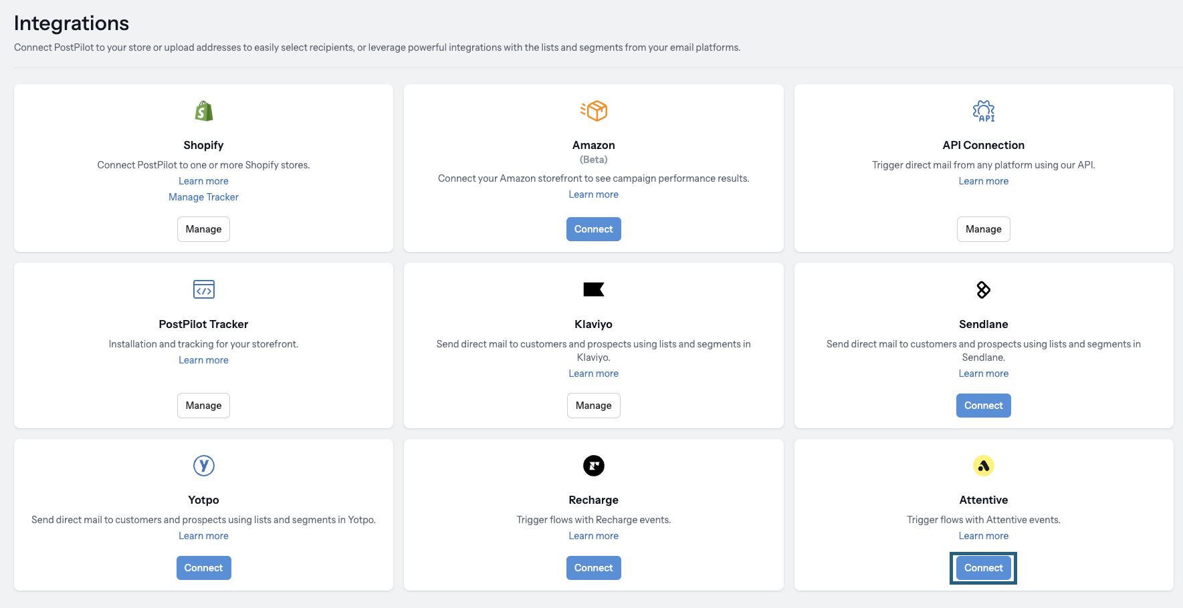Open Attentive's Learn more link

(984, 536)
